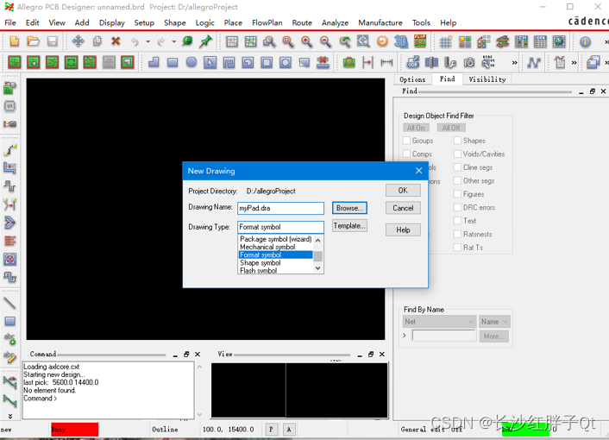Toggle the DRC errors checkbox
Image resolution: width=609 pixels, height=440 pixels.
point(457,207)
